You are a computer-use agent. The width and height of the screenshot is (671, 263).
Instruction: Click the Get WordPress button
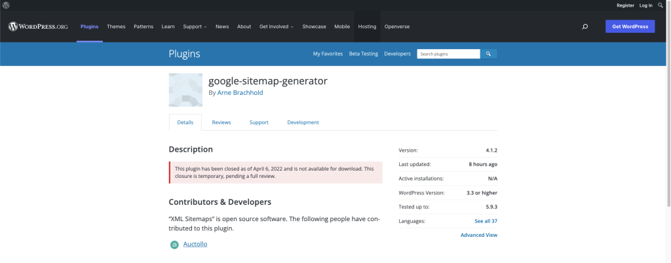tap(630, 26)
